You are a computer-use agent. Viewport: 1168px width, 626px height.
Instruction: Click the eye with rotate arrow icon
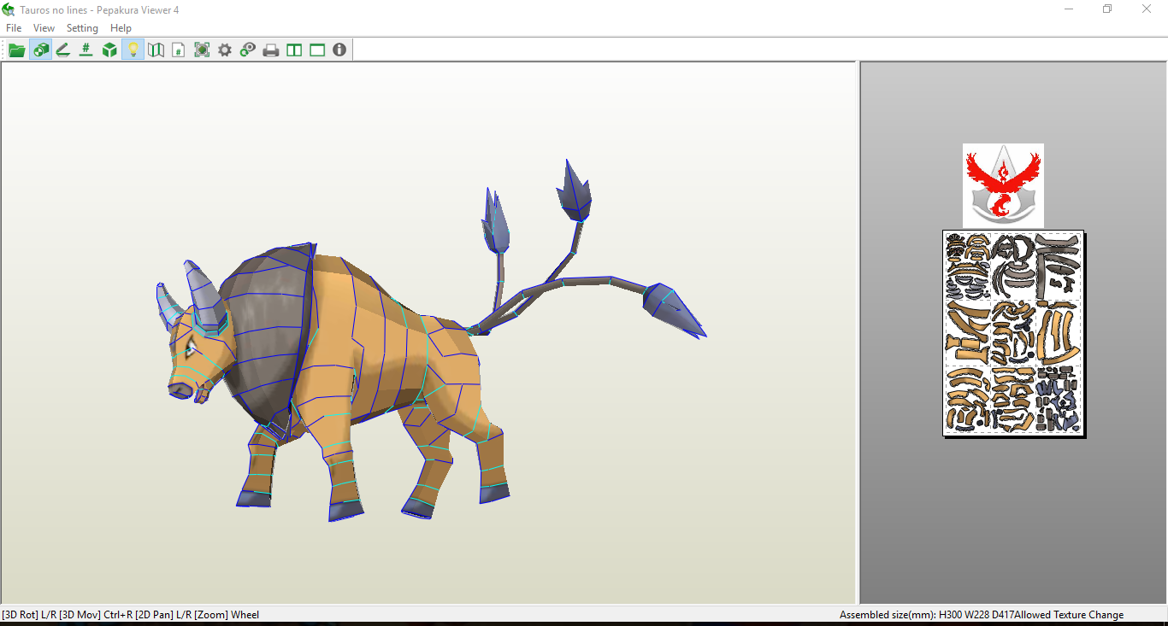click(x=248, y=50)
